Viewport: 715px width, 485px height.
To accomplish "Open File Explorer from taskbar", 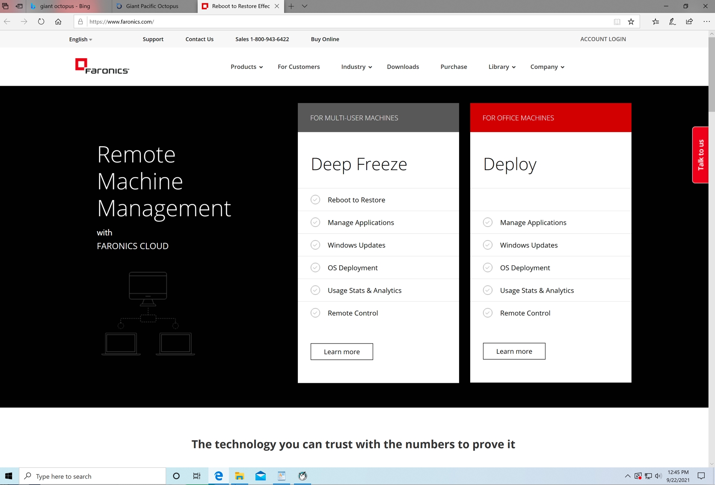I will [239, 476].
